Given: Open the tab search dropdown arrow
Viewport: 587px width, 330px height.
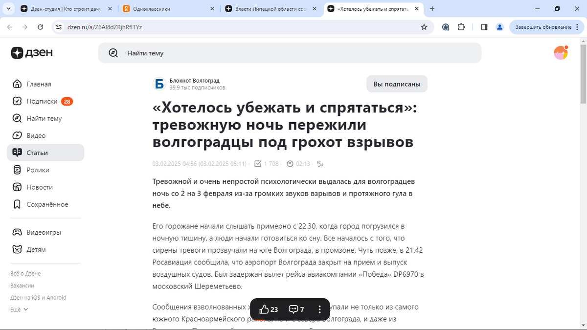Looking at the screenshot, I should 9,9.
